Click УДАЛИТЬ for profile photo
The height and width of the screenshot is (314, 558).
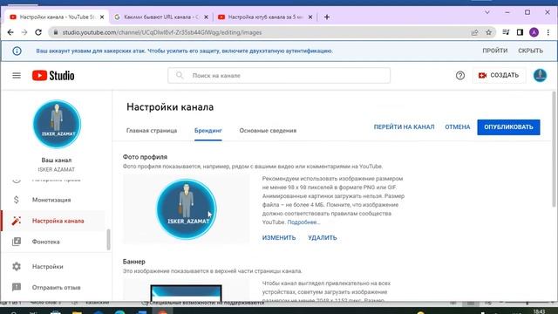(x=323, y=238)
